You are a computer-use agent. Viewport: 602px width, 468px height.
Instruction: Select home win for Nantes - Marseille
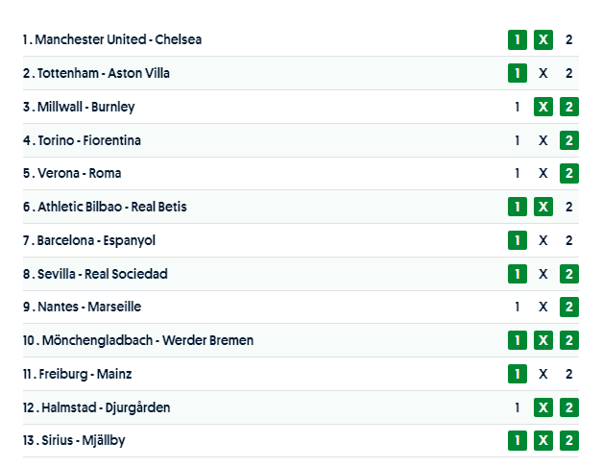coord(518,308)
